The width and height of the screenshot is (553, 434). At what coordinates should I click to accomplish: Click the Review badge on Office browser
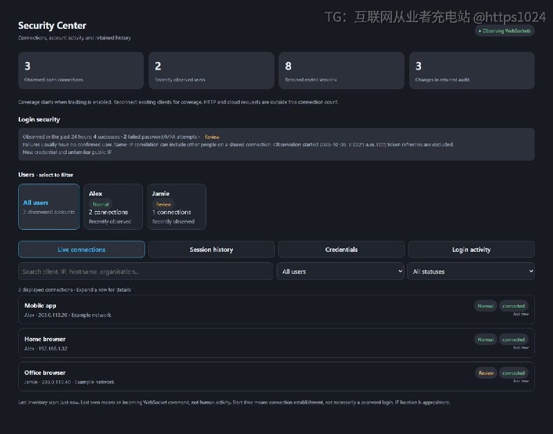point(486,373)
